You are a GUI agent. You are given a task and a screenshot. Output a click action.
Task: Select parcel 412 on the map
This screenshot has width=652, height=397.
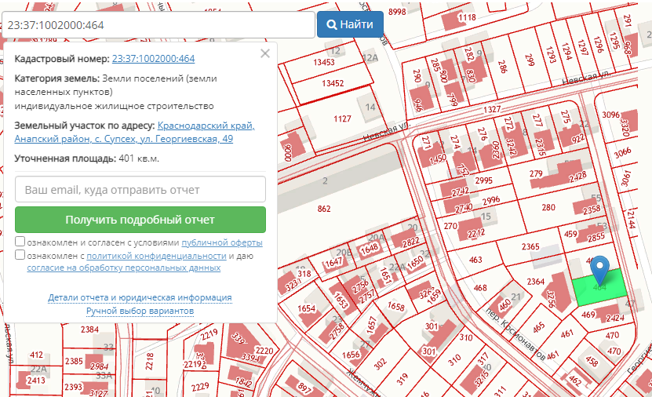[x=36, y=355]
